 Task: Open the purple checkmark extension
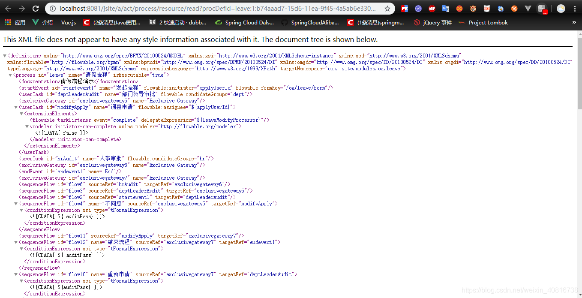tap(418, 9)
